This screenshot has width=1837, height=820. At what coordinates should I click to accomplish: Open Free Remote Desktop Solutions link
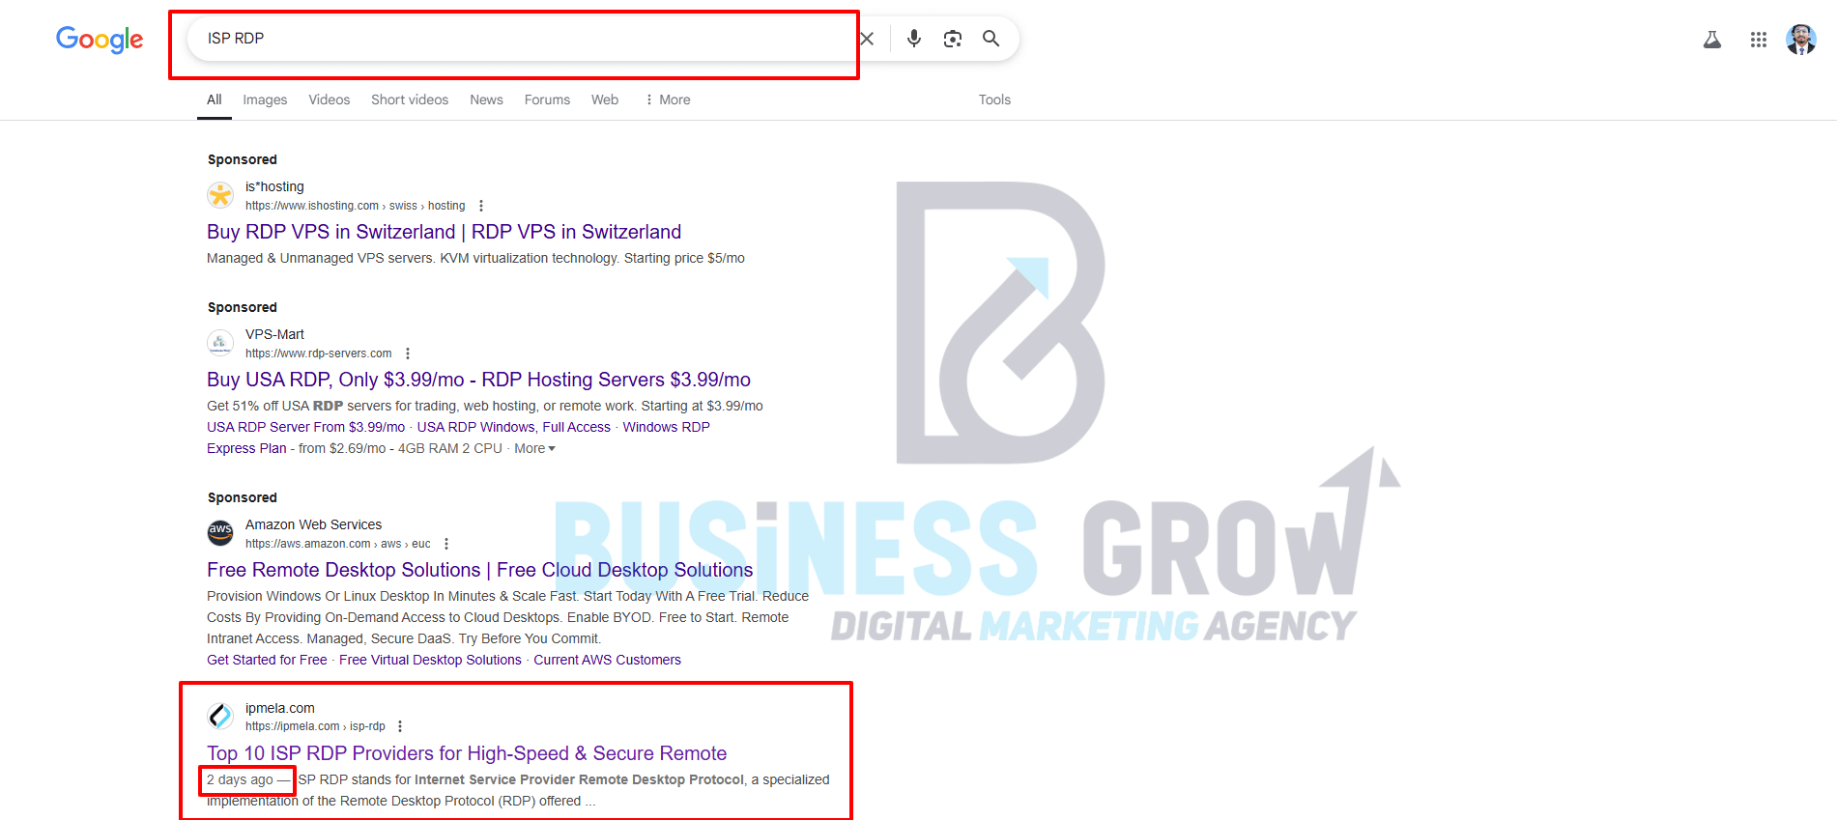coord(479,570)
